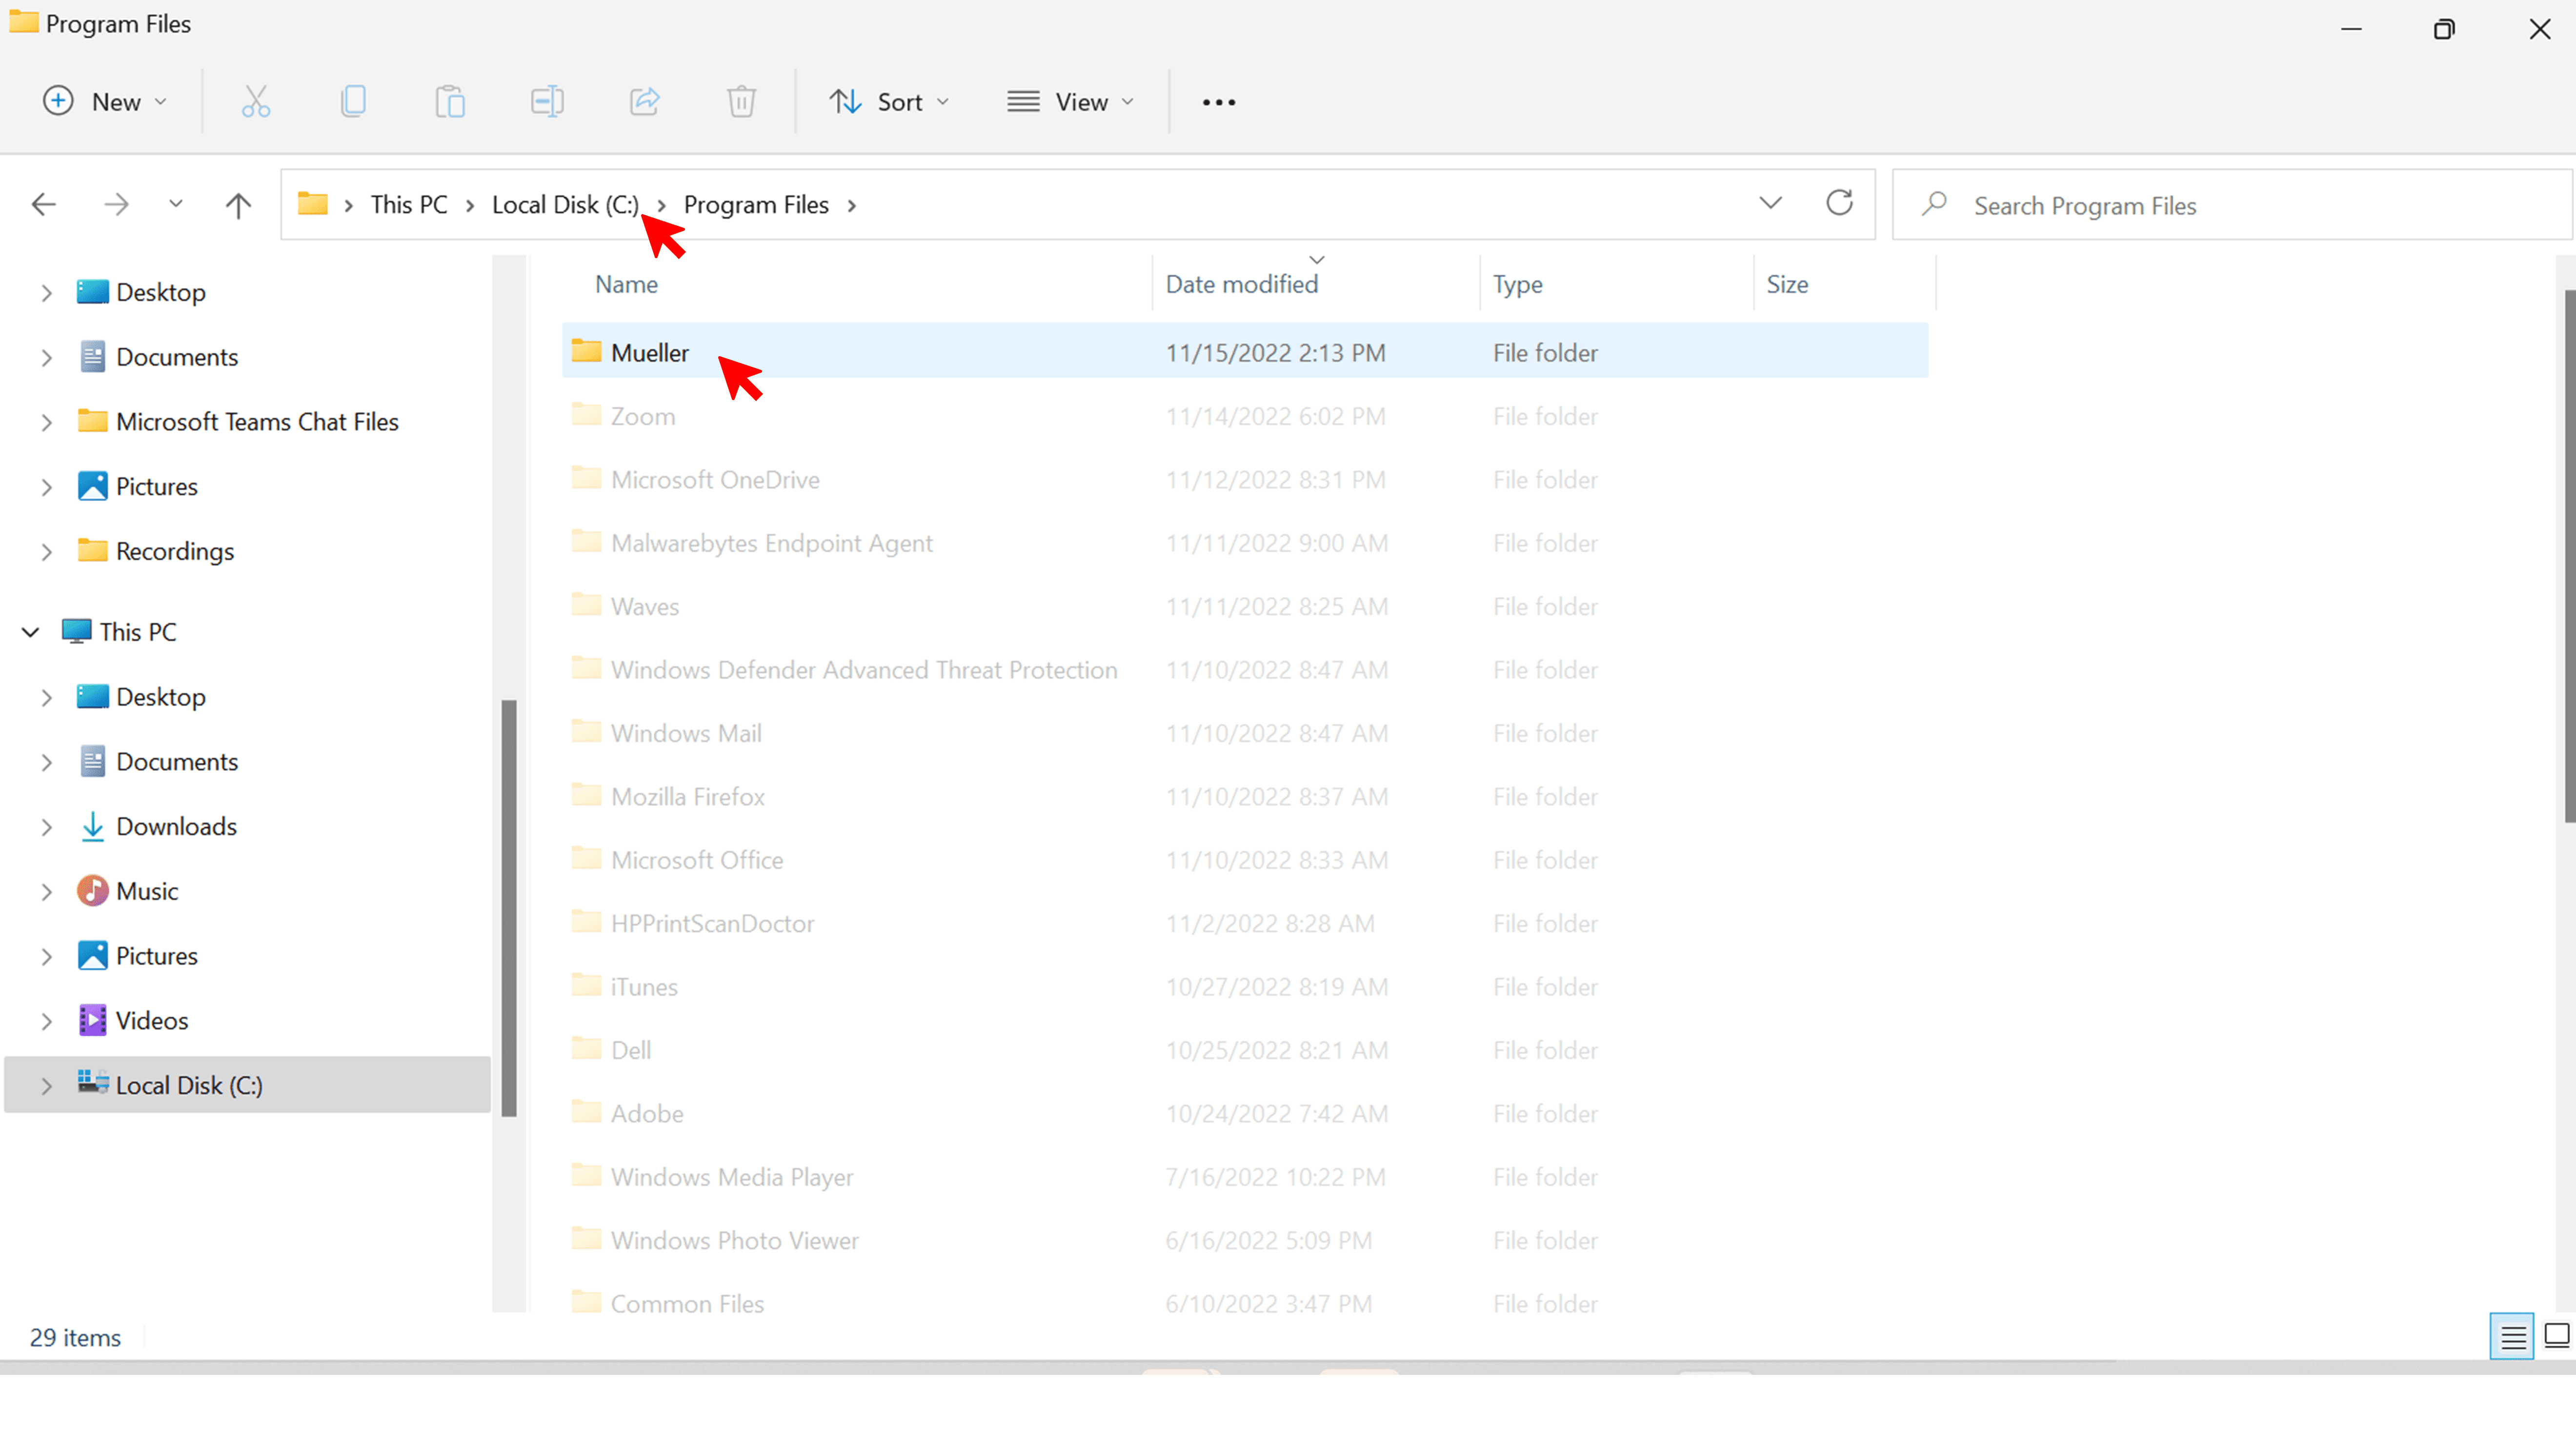Click the Videos icon in sidebar

(92, 1020)
